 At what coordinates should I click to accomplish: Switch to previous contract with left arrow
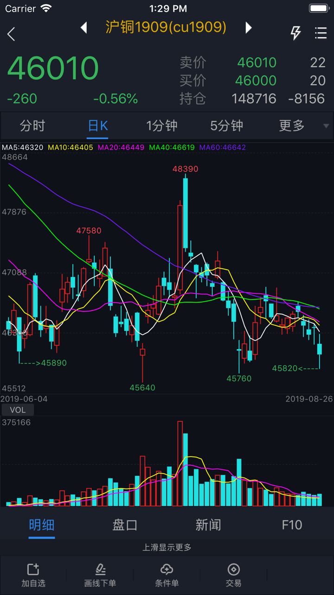(84, 28)
